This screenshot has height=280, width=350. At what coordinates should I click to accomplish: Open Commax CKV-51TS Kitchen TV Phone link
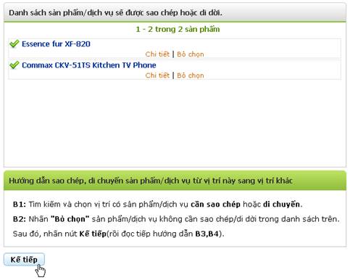pos(89,65)
